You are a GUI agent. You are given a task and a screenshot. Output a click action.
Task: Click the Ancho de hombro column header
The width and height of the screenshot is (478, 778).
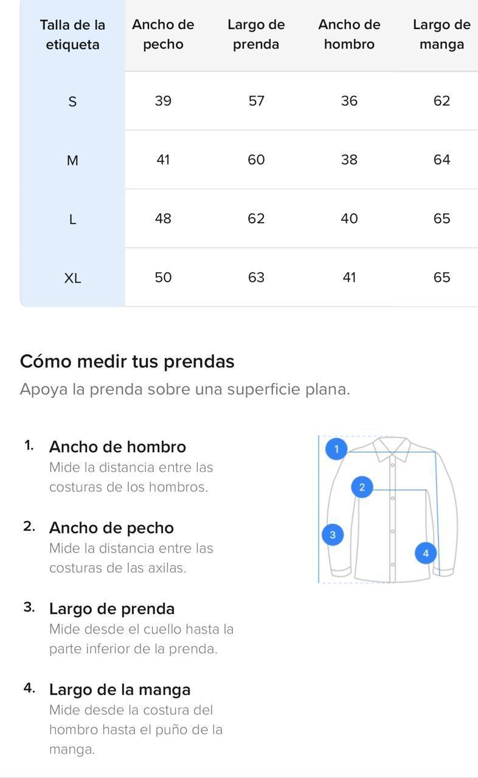349,35
